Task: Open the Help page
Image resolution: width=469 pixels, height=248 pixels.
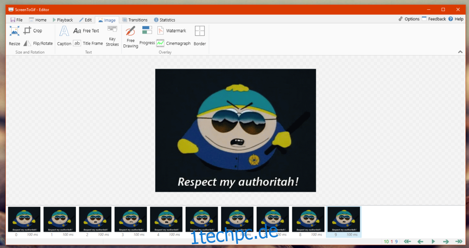Action: (456, 19)
